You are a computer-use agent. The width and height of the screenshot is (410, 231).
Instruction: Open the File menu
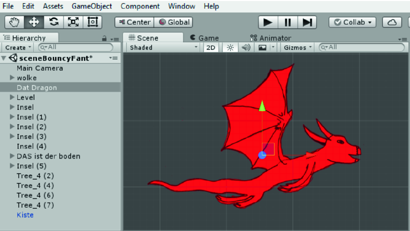coord(8,6)
